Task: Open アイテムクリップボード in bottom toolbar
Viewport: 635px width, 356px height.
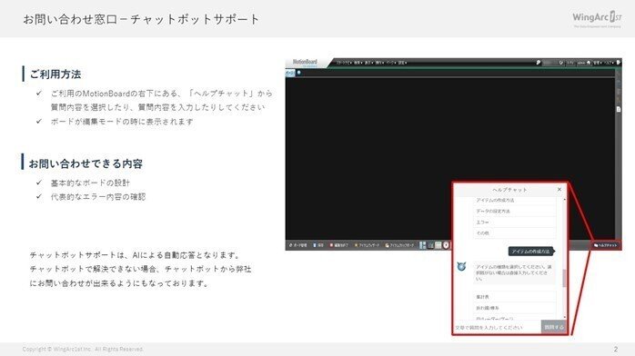Action: [399, 245]
